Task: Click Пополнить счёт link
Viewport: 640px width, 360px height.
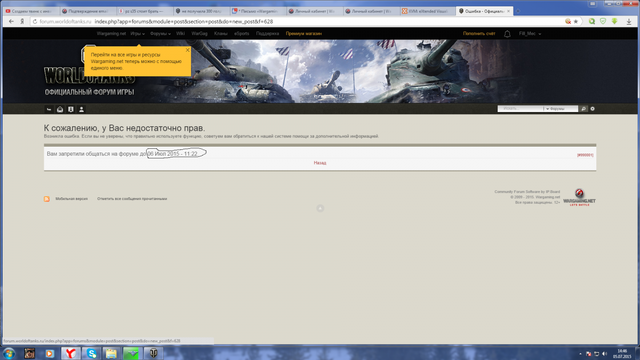Action: 479,34
